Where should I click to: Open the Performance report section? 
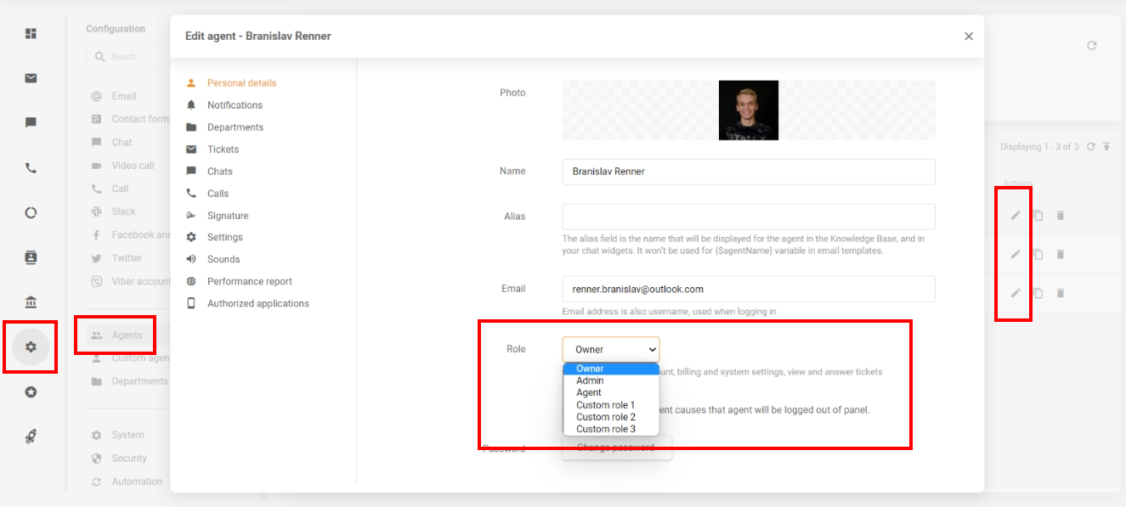pyautogui.click(x=249, y=281)
